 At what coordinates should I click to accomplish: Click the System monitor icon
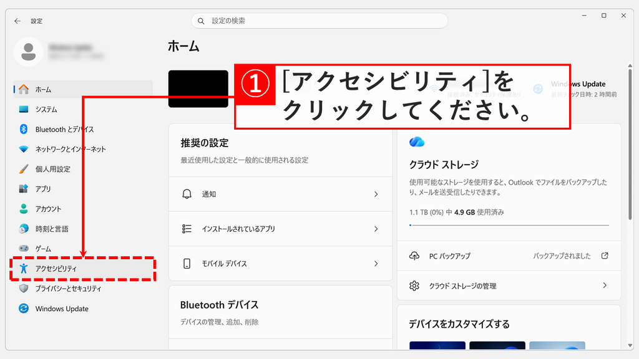(24, 109)
